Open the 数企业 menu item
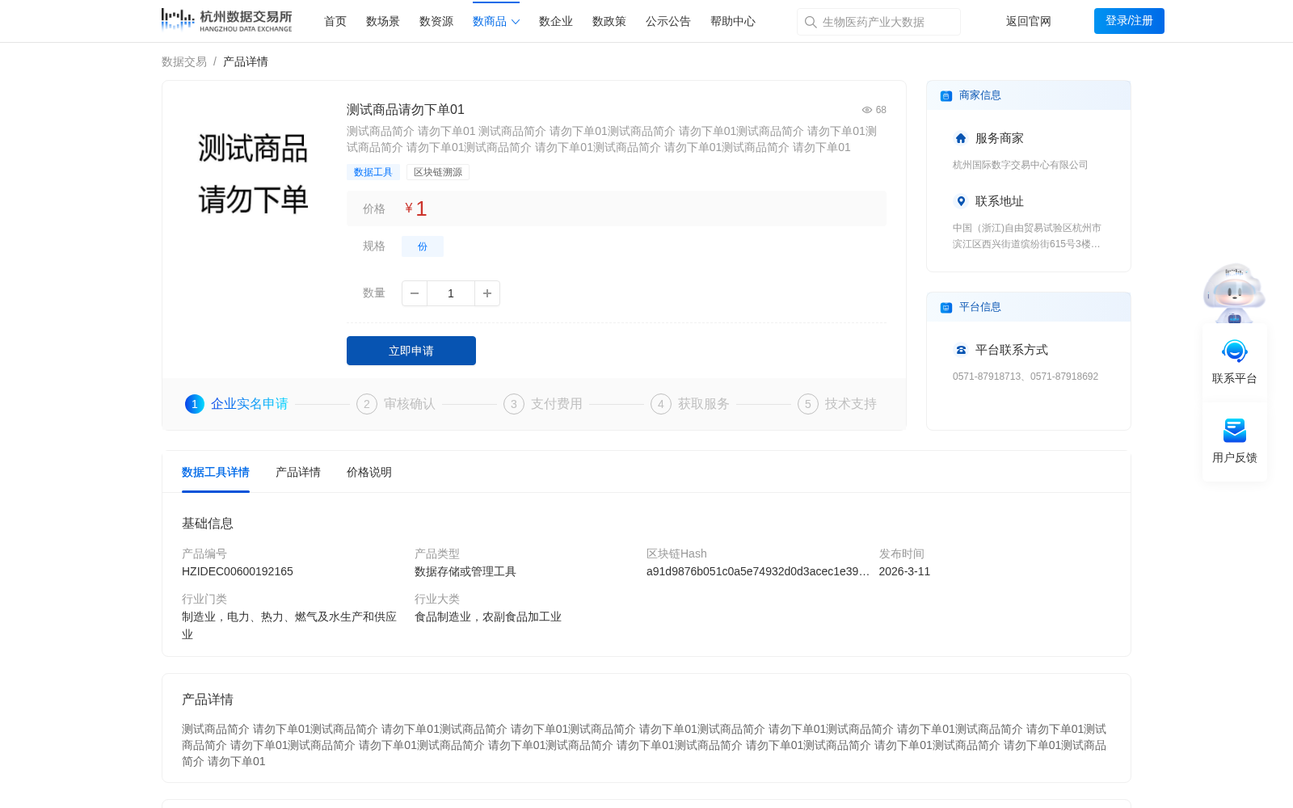Viewport: 1293px width, 808px height. click(x=556, y=21)
